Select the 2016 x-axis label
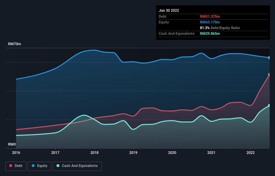This screenshot has width=275, height=176. tap(16, 153)
